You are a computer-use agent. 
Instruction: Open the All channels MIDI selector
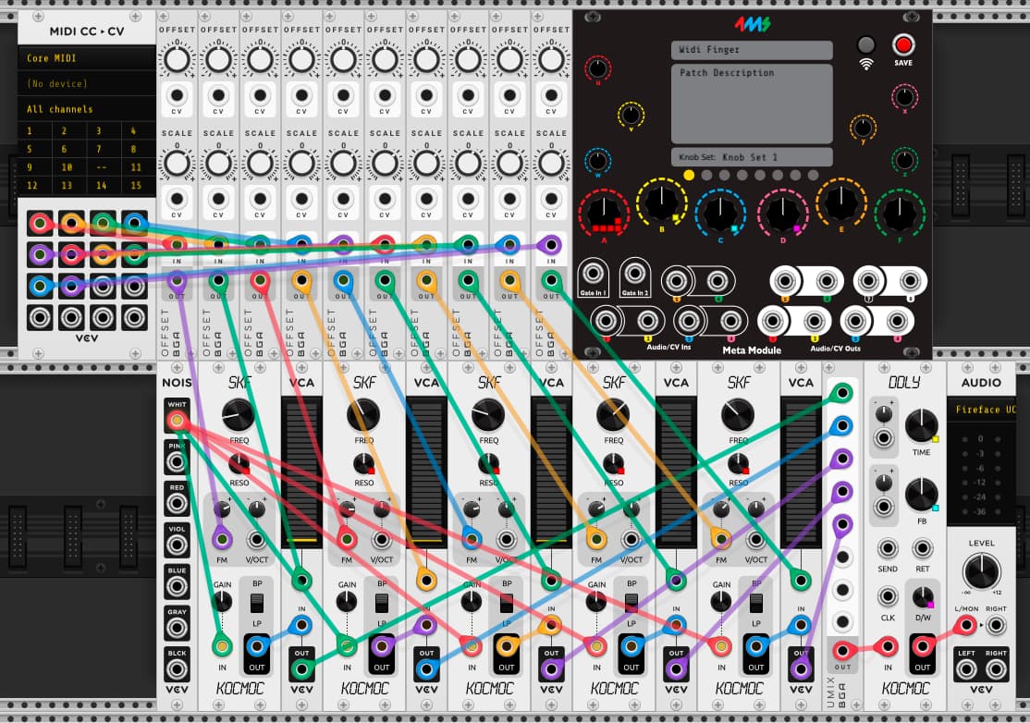87,109
